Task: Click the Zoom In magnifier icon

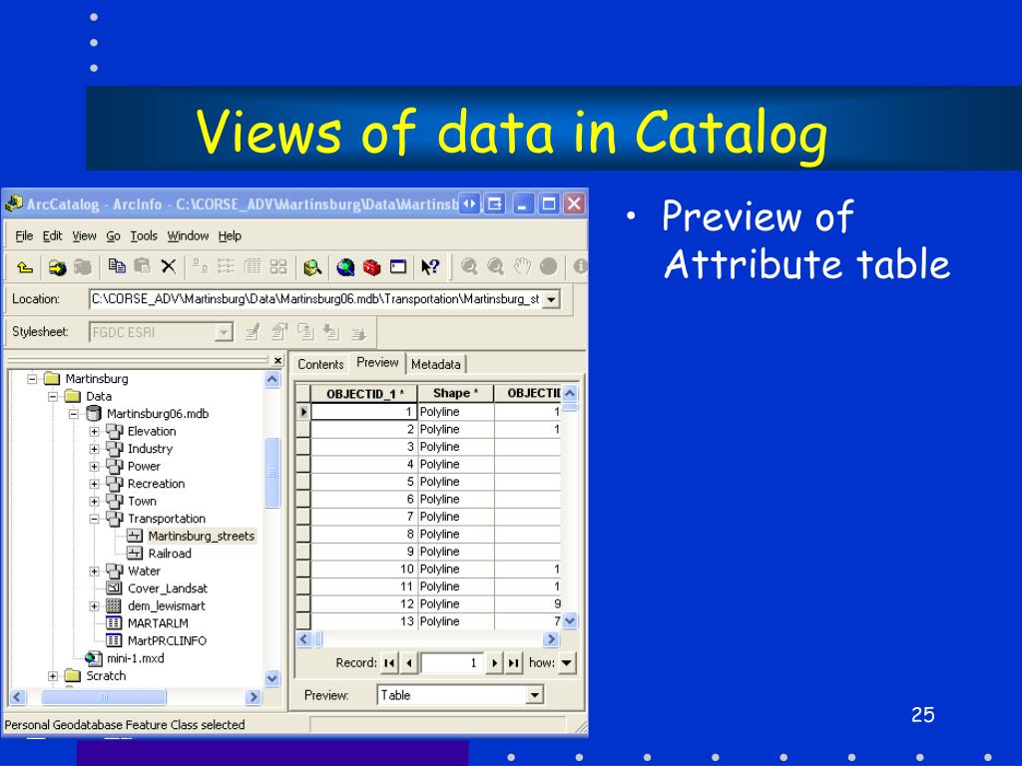Action: [469, 266]
